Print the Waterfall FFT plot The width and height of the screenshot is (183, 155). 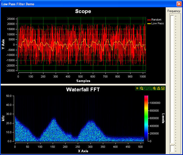click(x=159, y=88)
